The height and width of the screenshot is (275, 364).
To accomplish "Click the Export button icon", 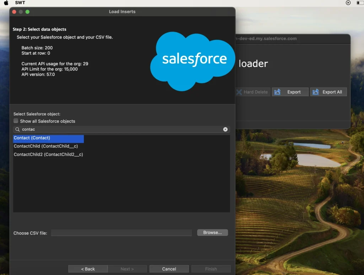I will coord(277,92).
